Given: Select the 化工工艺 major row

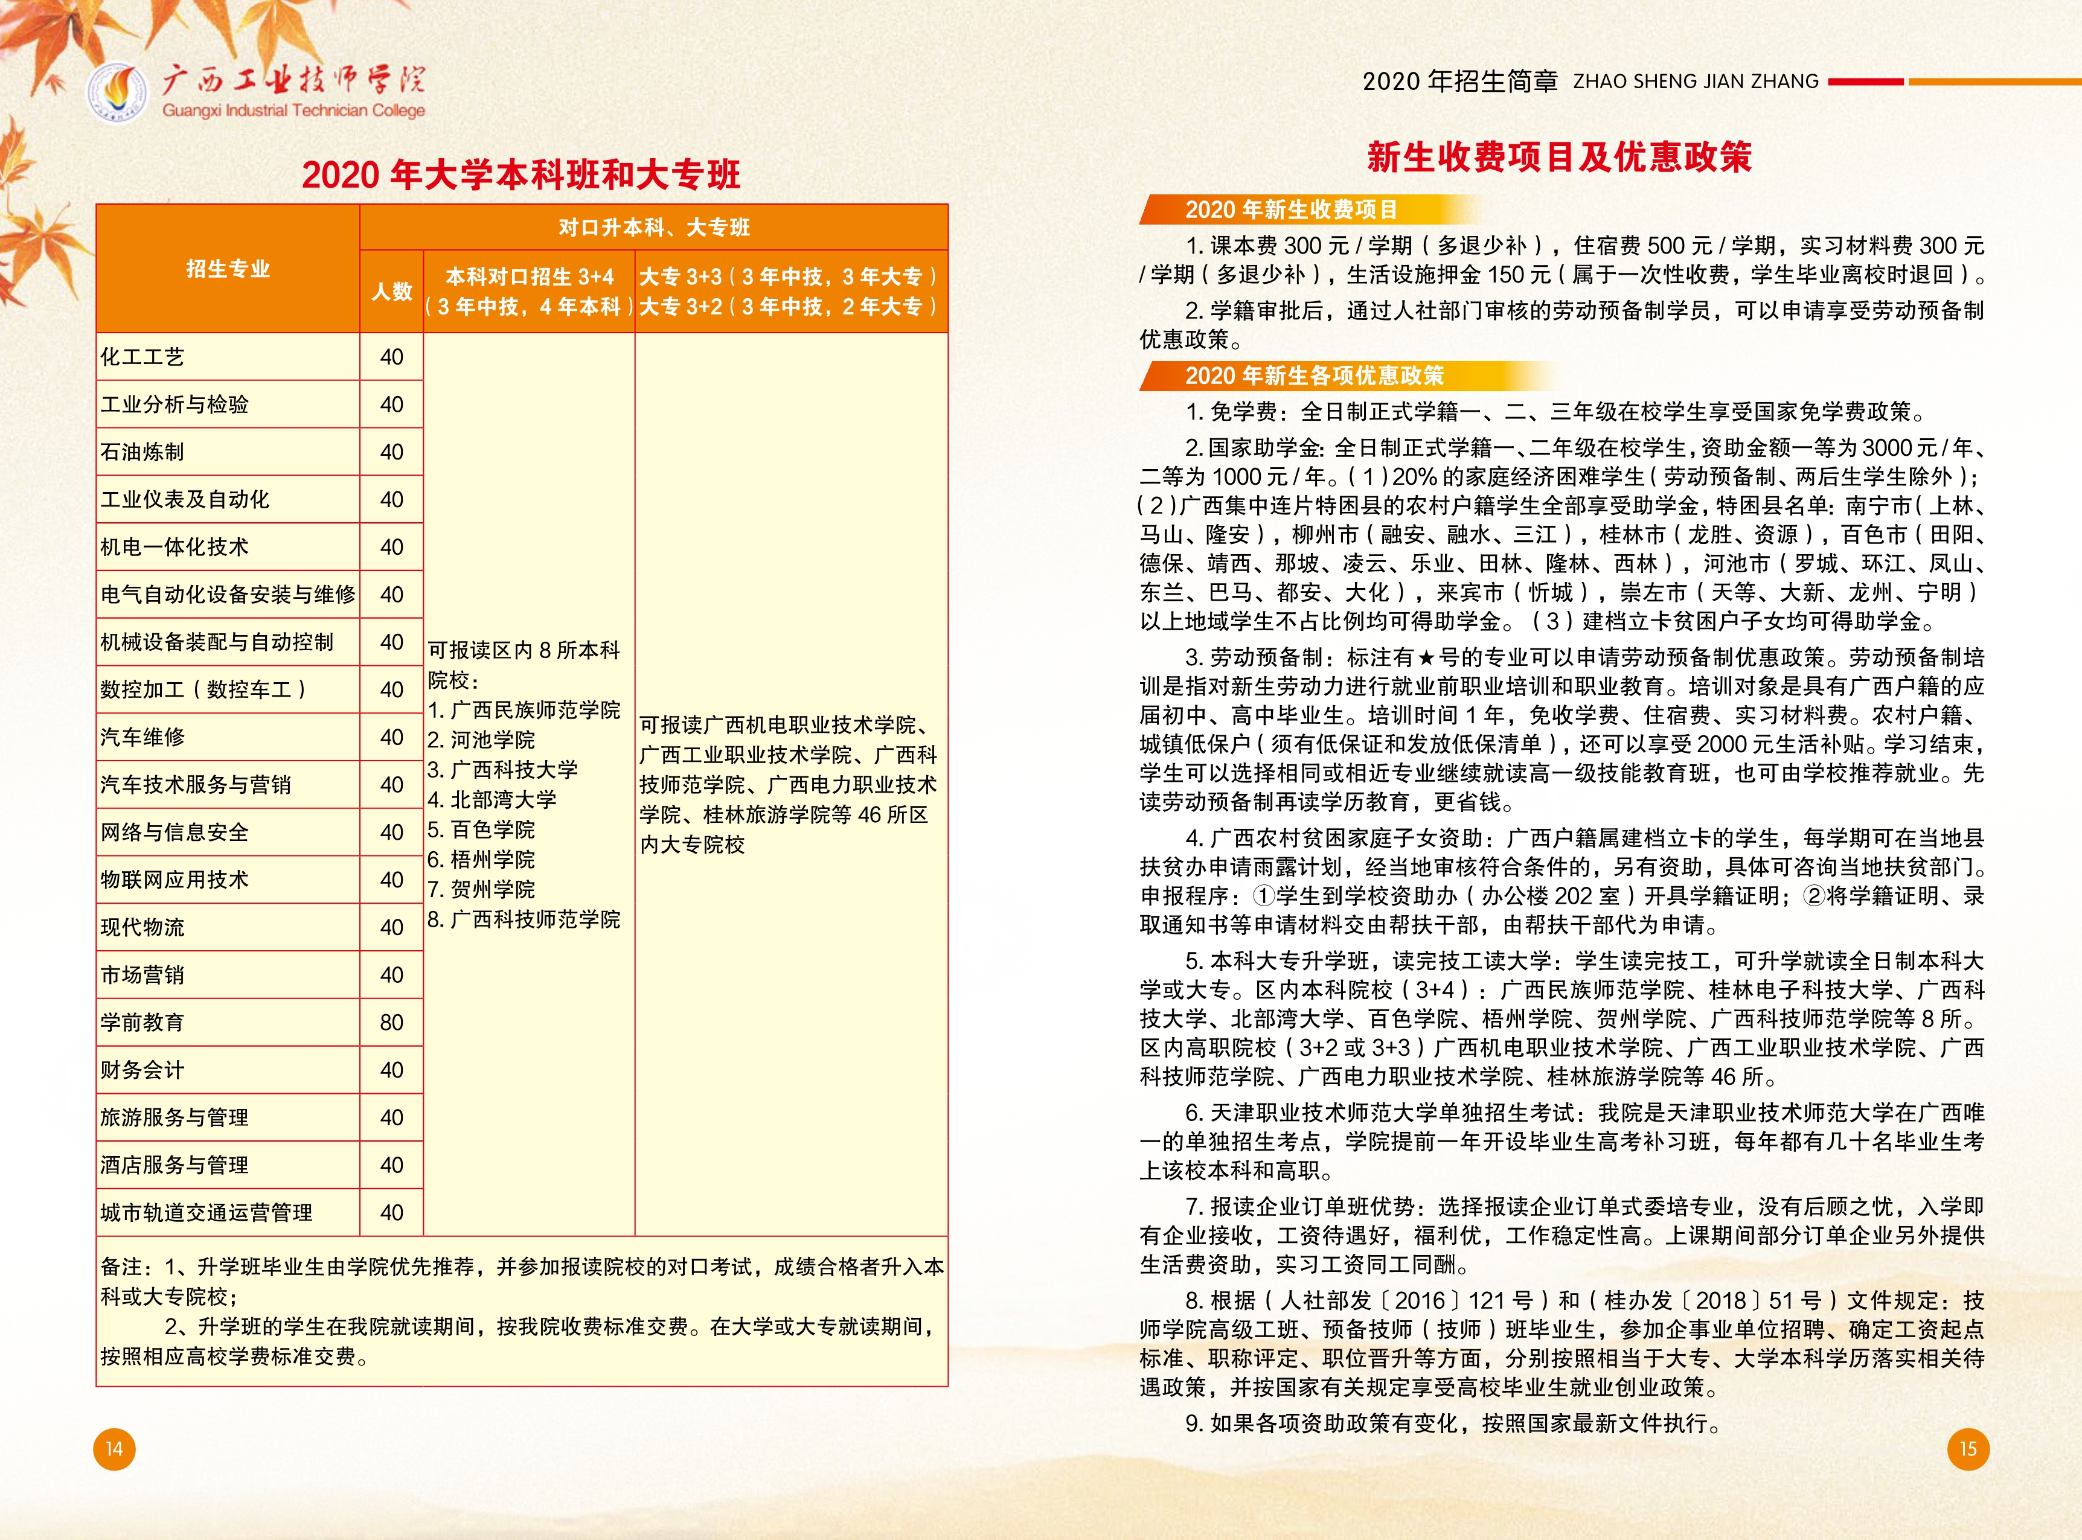Looking at the screenshot, I should point(260,357).
